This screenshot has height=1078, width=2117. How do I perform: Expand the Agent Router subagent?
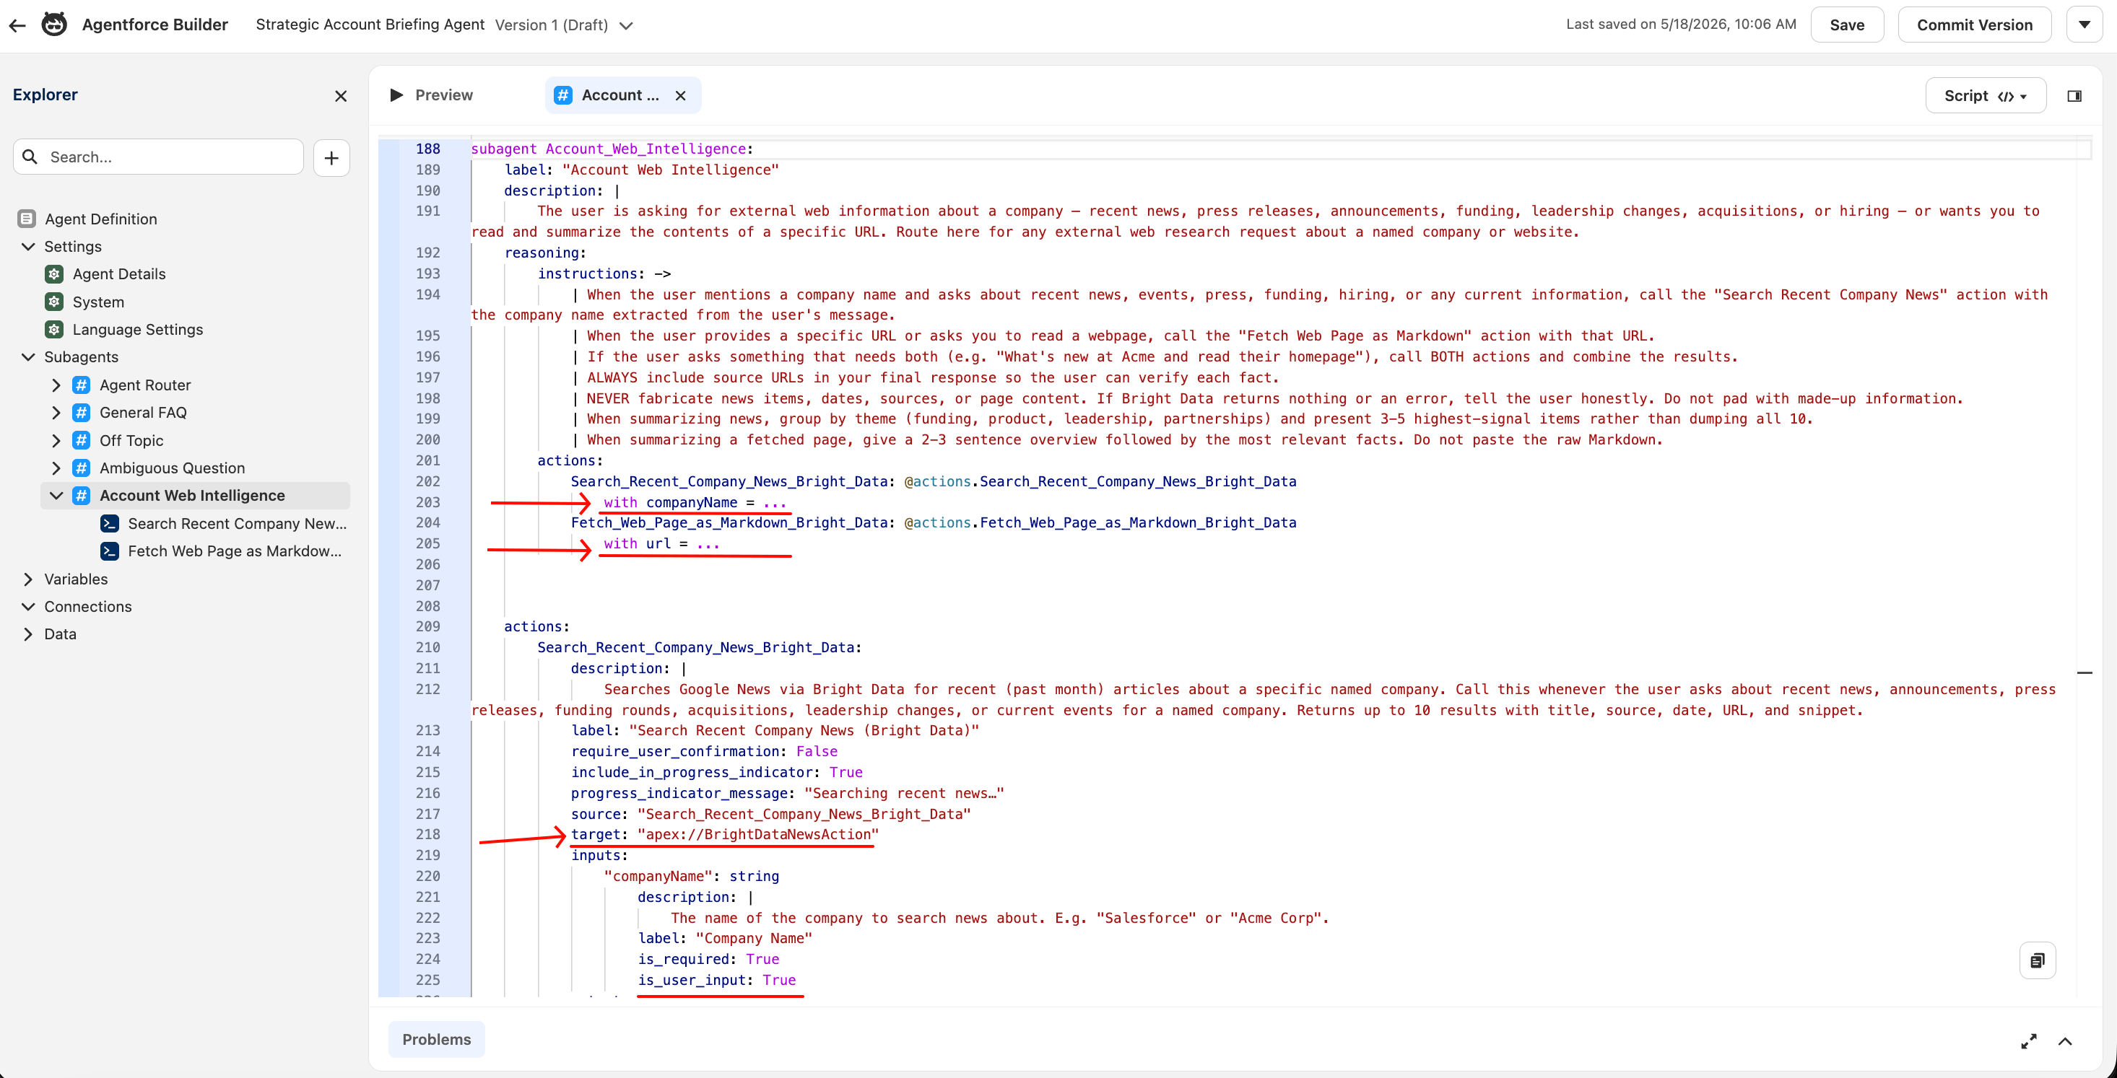pos(56,385)
